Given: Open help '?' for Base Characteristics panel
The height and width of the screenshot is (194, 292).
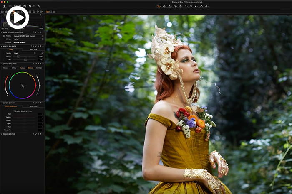Looking at the screenshot, I should [x=33, y=32].
